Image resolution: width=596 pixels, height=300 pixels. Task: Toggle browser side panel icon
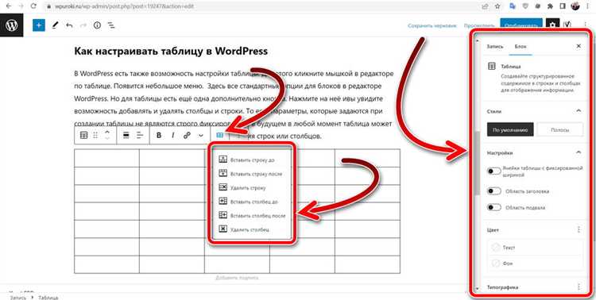pos(562,6)
